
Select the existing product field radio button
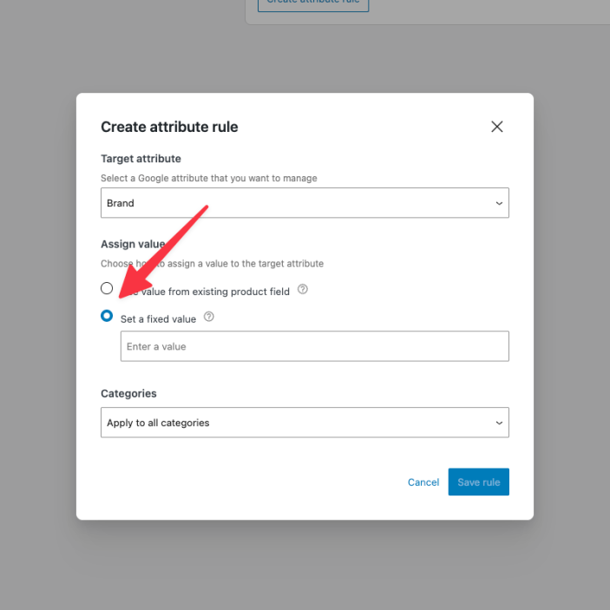[107, 288]
